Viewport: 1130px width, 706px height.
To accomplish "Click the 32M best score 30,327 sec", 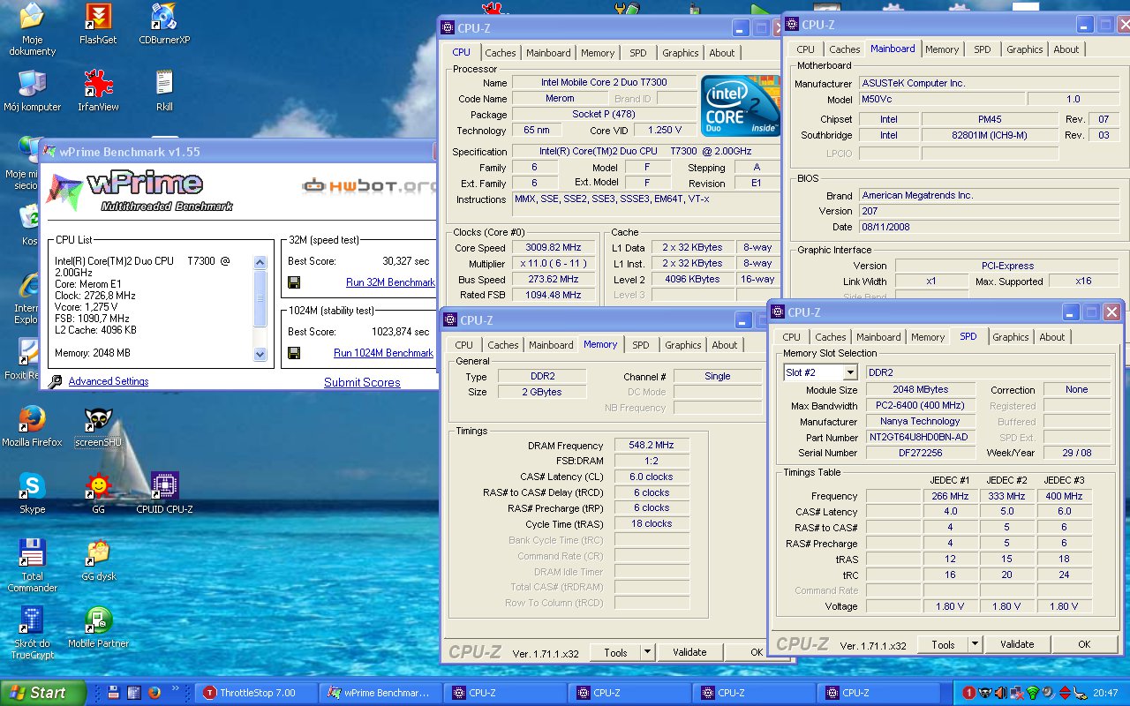I will click(406, 261).
